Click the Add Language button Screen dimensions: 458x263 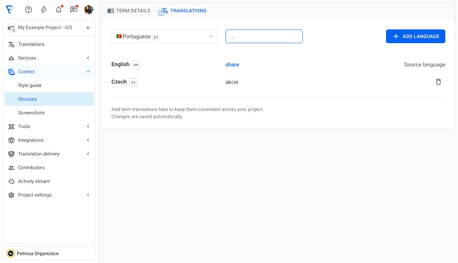pyautogui.click(x=415, y=36)
